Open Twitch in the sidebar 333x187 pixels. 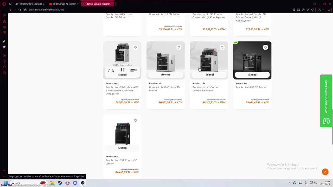4,47
